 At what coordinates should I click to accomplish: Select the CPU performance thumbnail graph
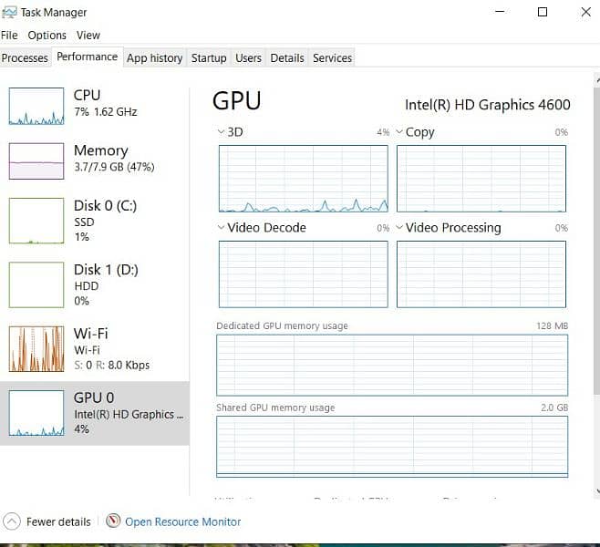pyautogui.click(x=36, y=106)
